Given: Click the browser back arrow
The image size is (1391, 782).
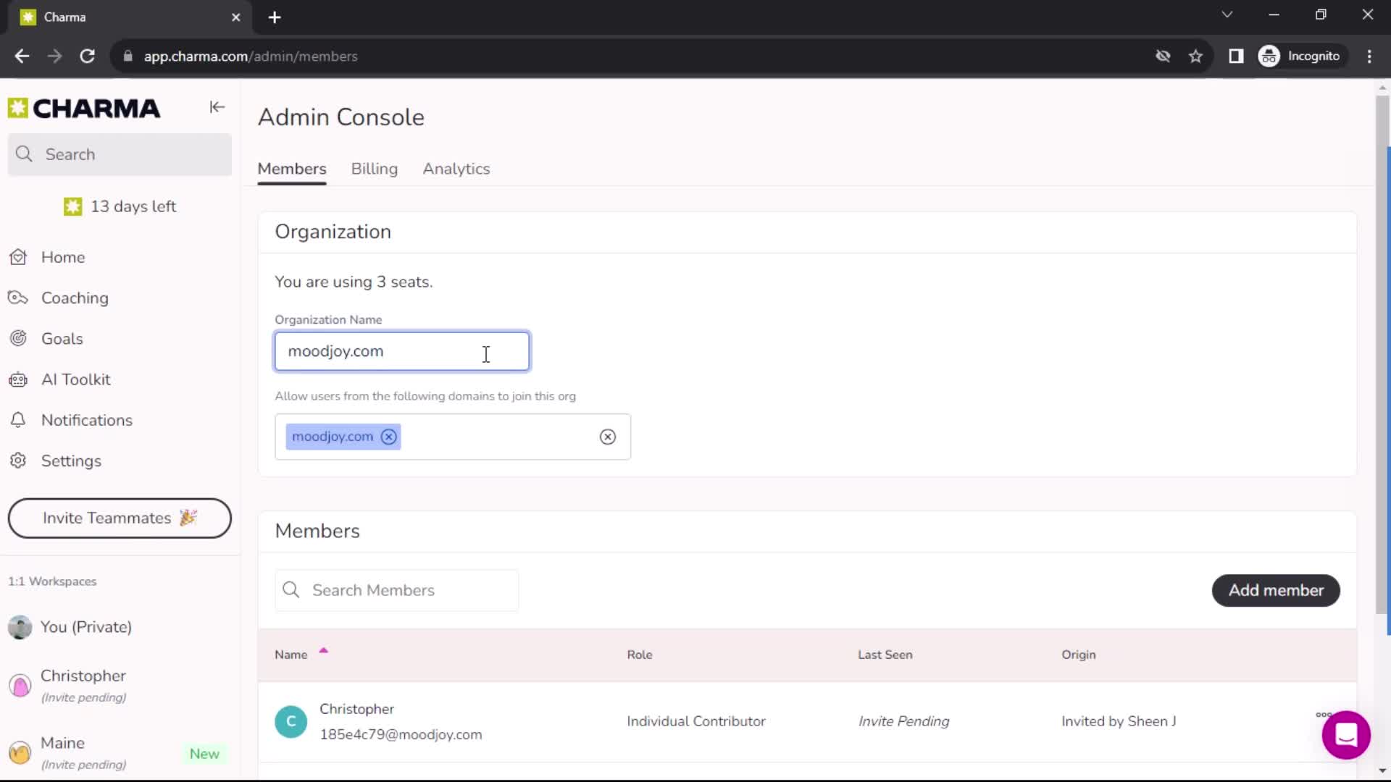Looking at the screenshot, I should click(x=22, y=56).
